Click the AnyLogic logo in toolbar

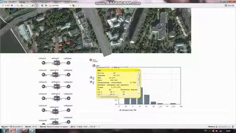230,6
